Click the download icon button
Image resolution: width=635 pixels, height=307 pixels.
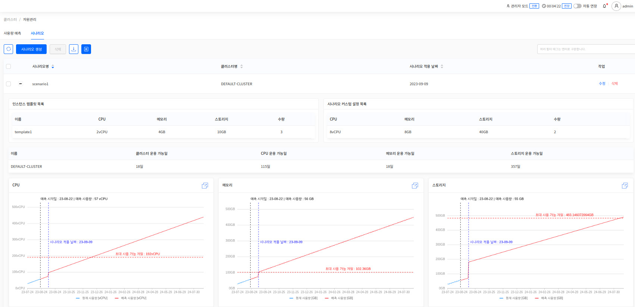coord(73,49)
